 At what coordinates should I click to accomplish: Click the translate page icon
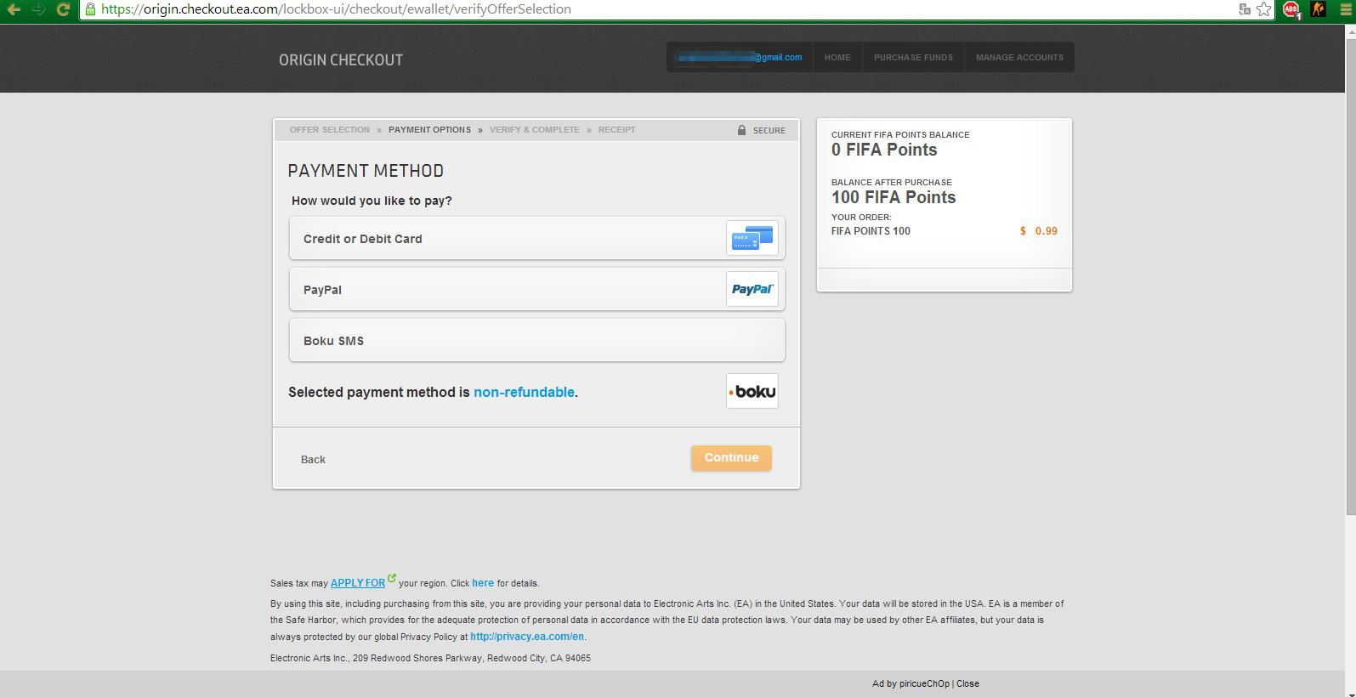coord(1245,9)
